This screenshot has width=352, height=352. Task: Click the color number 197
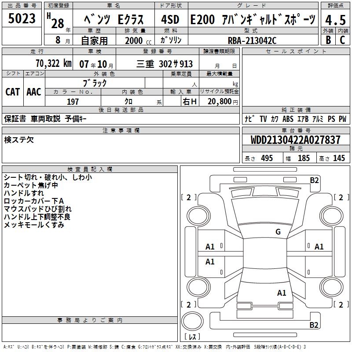pyautogui.click(x=73, y=102)
